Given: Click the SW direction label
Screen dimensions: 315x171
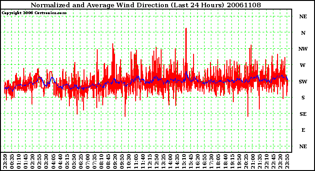Looking at the screenshot, I should [x=303, y=82].
